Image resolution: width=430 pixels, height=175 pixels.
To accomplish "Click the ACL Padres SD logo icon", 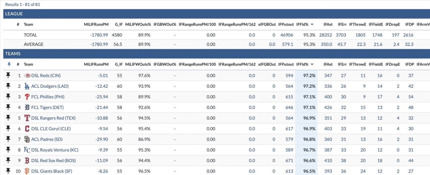I will [27, 139].
